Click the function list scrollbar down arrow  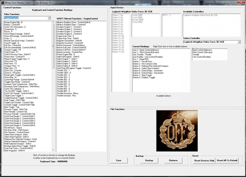pos(53,150)
